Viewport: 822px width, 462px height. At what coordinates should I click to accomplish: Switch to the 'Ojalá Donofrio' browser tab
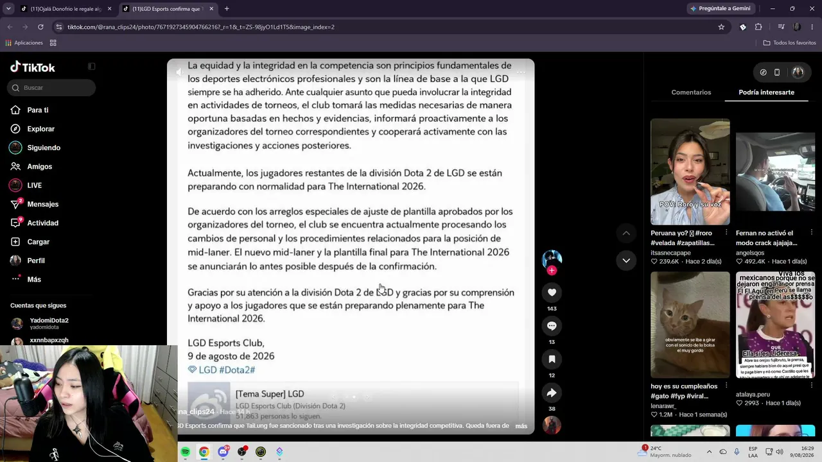pos(65,9)
